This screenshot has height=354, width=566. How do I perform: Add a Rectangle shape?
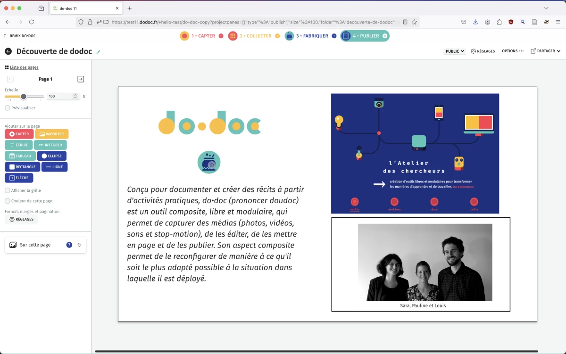pos(22,167)
